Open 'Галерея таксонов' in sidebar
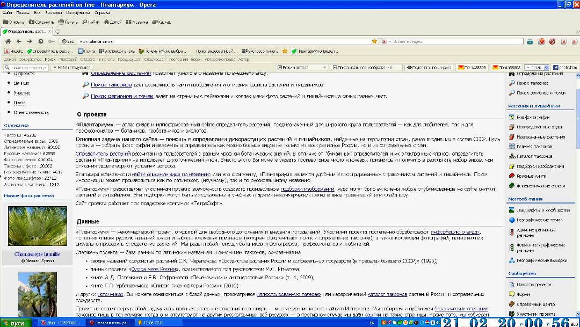 pos(534,147)
